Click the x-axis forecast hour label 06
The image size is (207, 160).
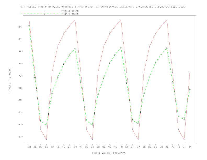click(x=41, y=147)
